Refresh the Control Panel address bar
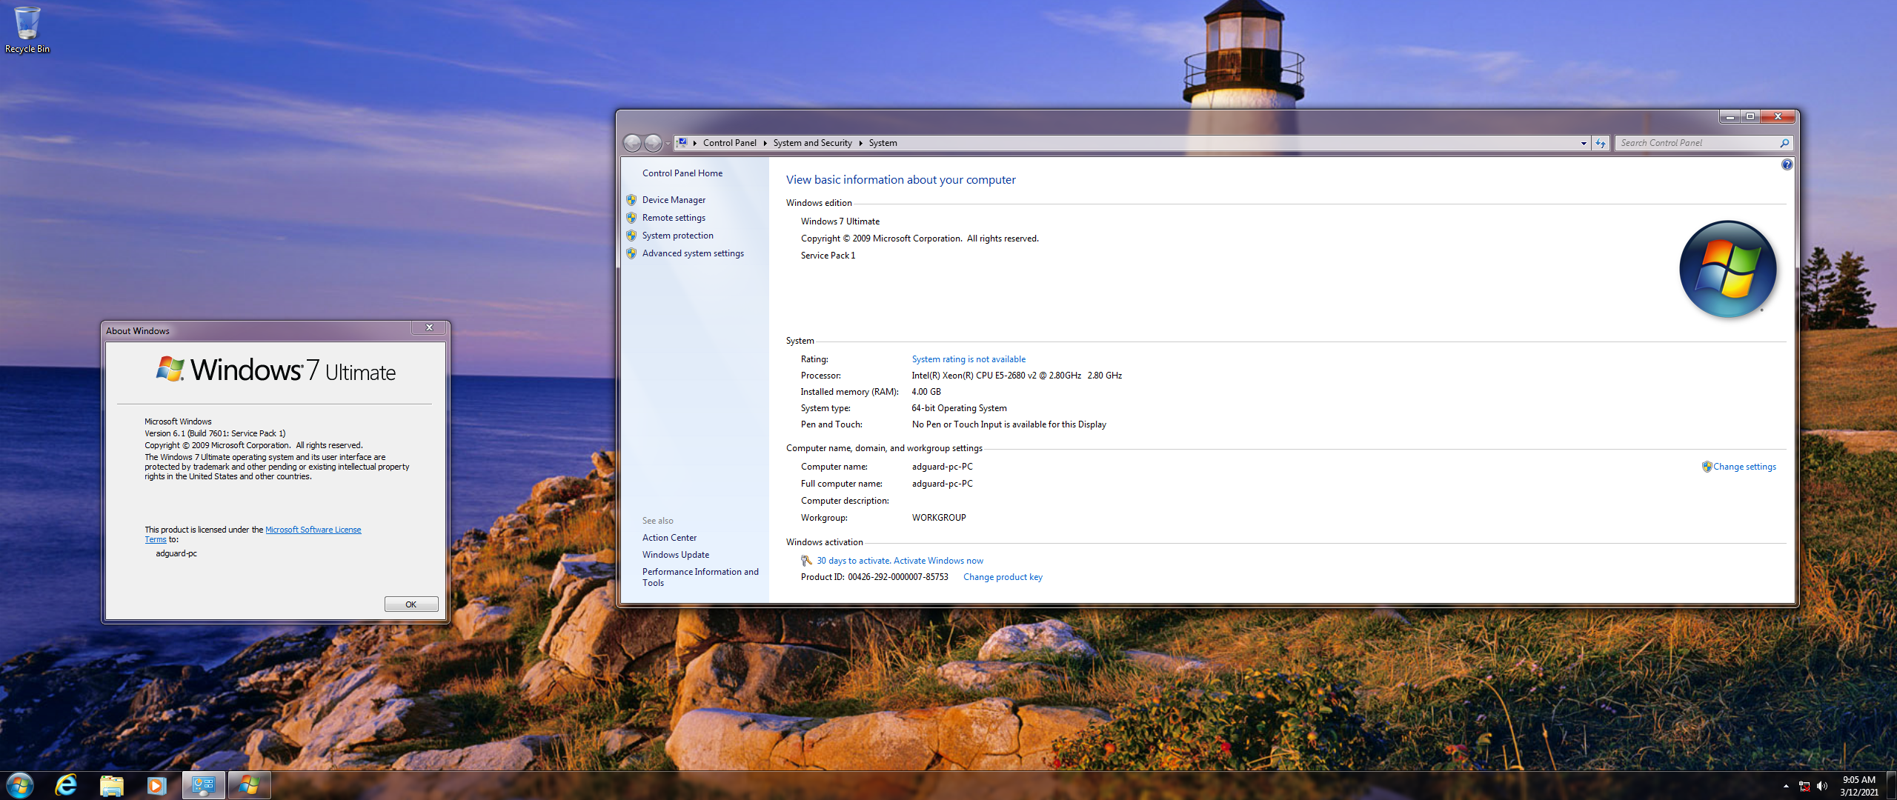Viewport: 1897px width, 800px height. point(1601,143)
